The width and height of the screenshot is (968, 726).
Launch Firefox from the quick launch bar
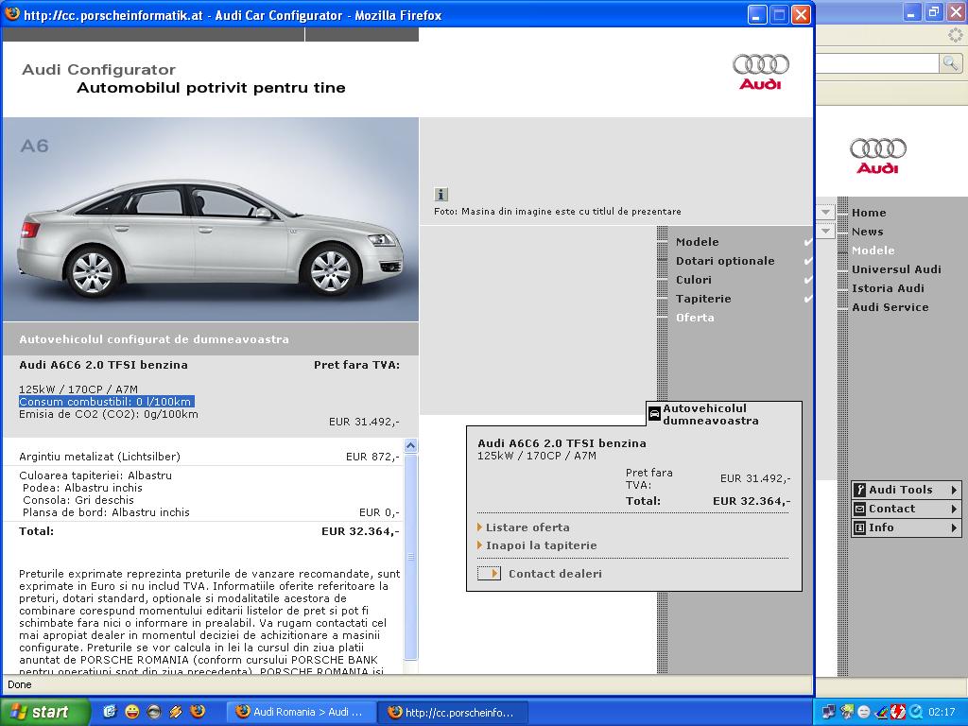197,712
